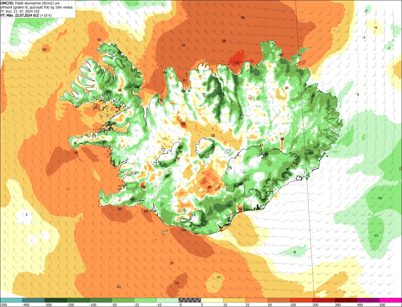Click the map value 11 in the northeast corner
The height and width of the screenshot is (307, 402).
click(376, 28)
